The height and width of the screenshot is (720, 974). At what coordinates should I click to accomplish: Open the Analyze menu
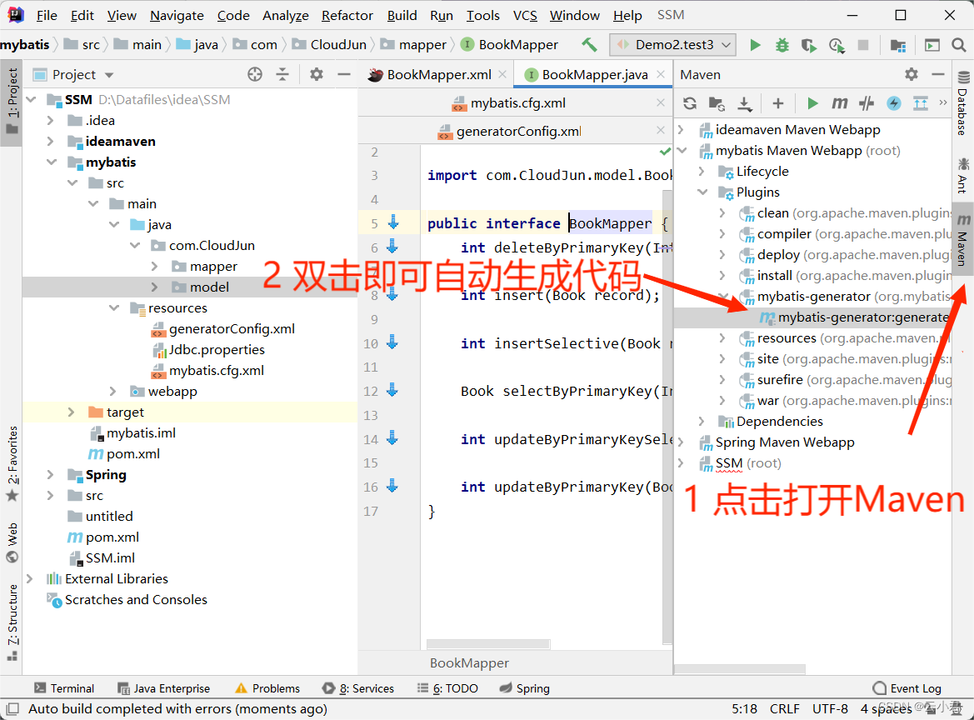tap(286, 16)
